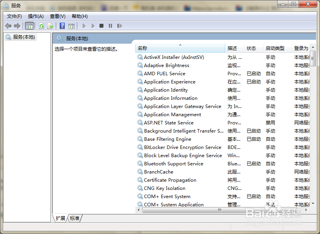Click gear icon beside BranchCache
The width and height of the screenshot is (320, 234).
(140, 172)
